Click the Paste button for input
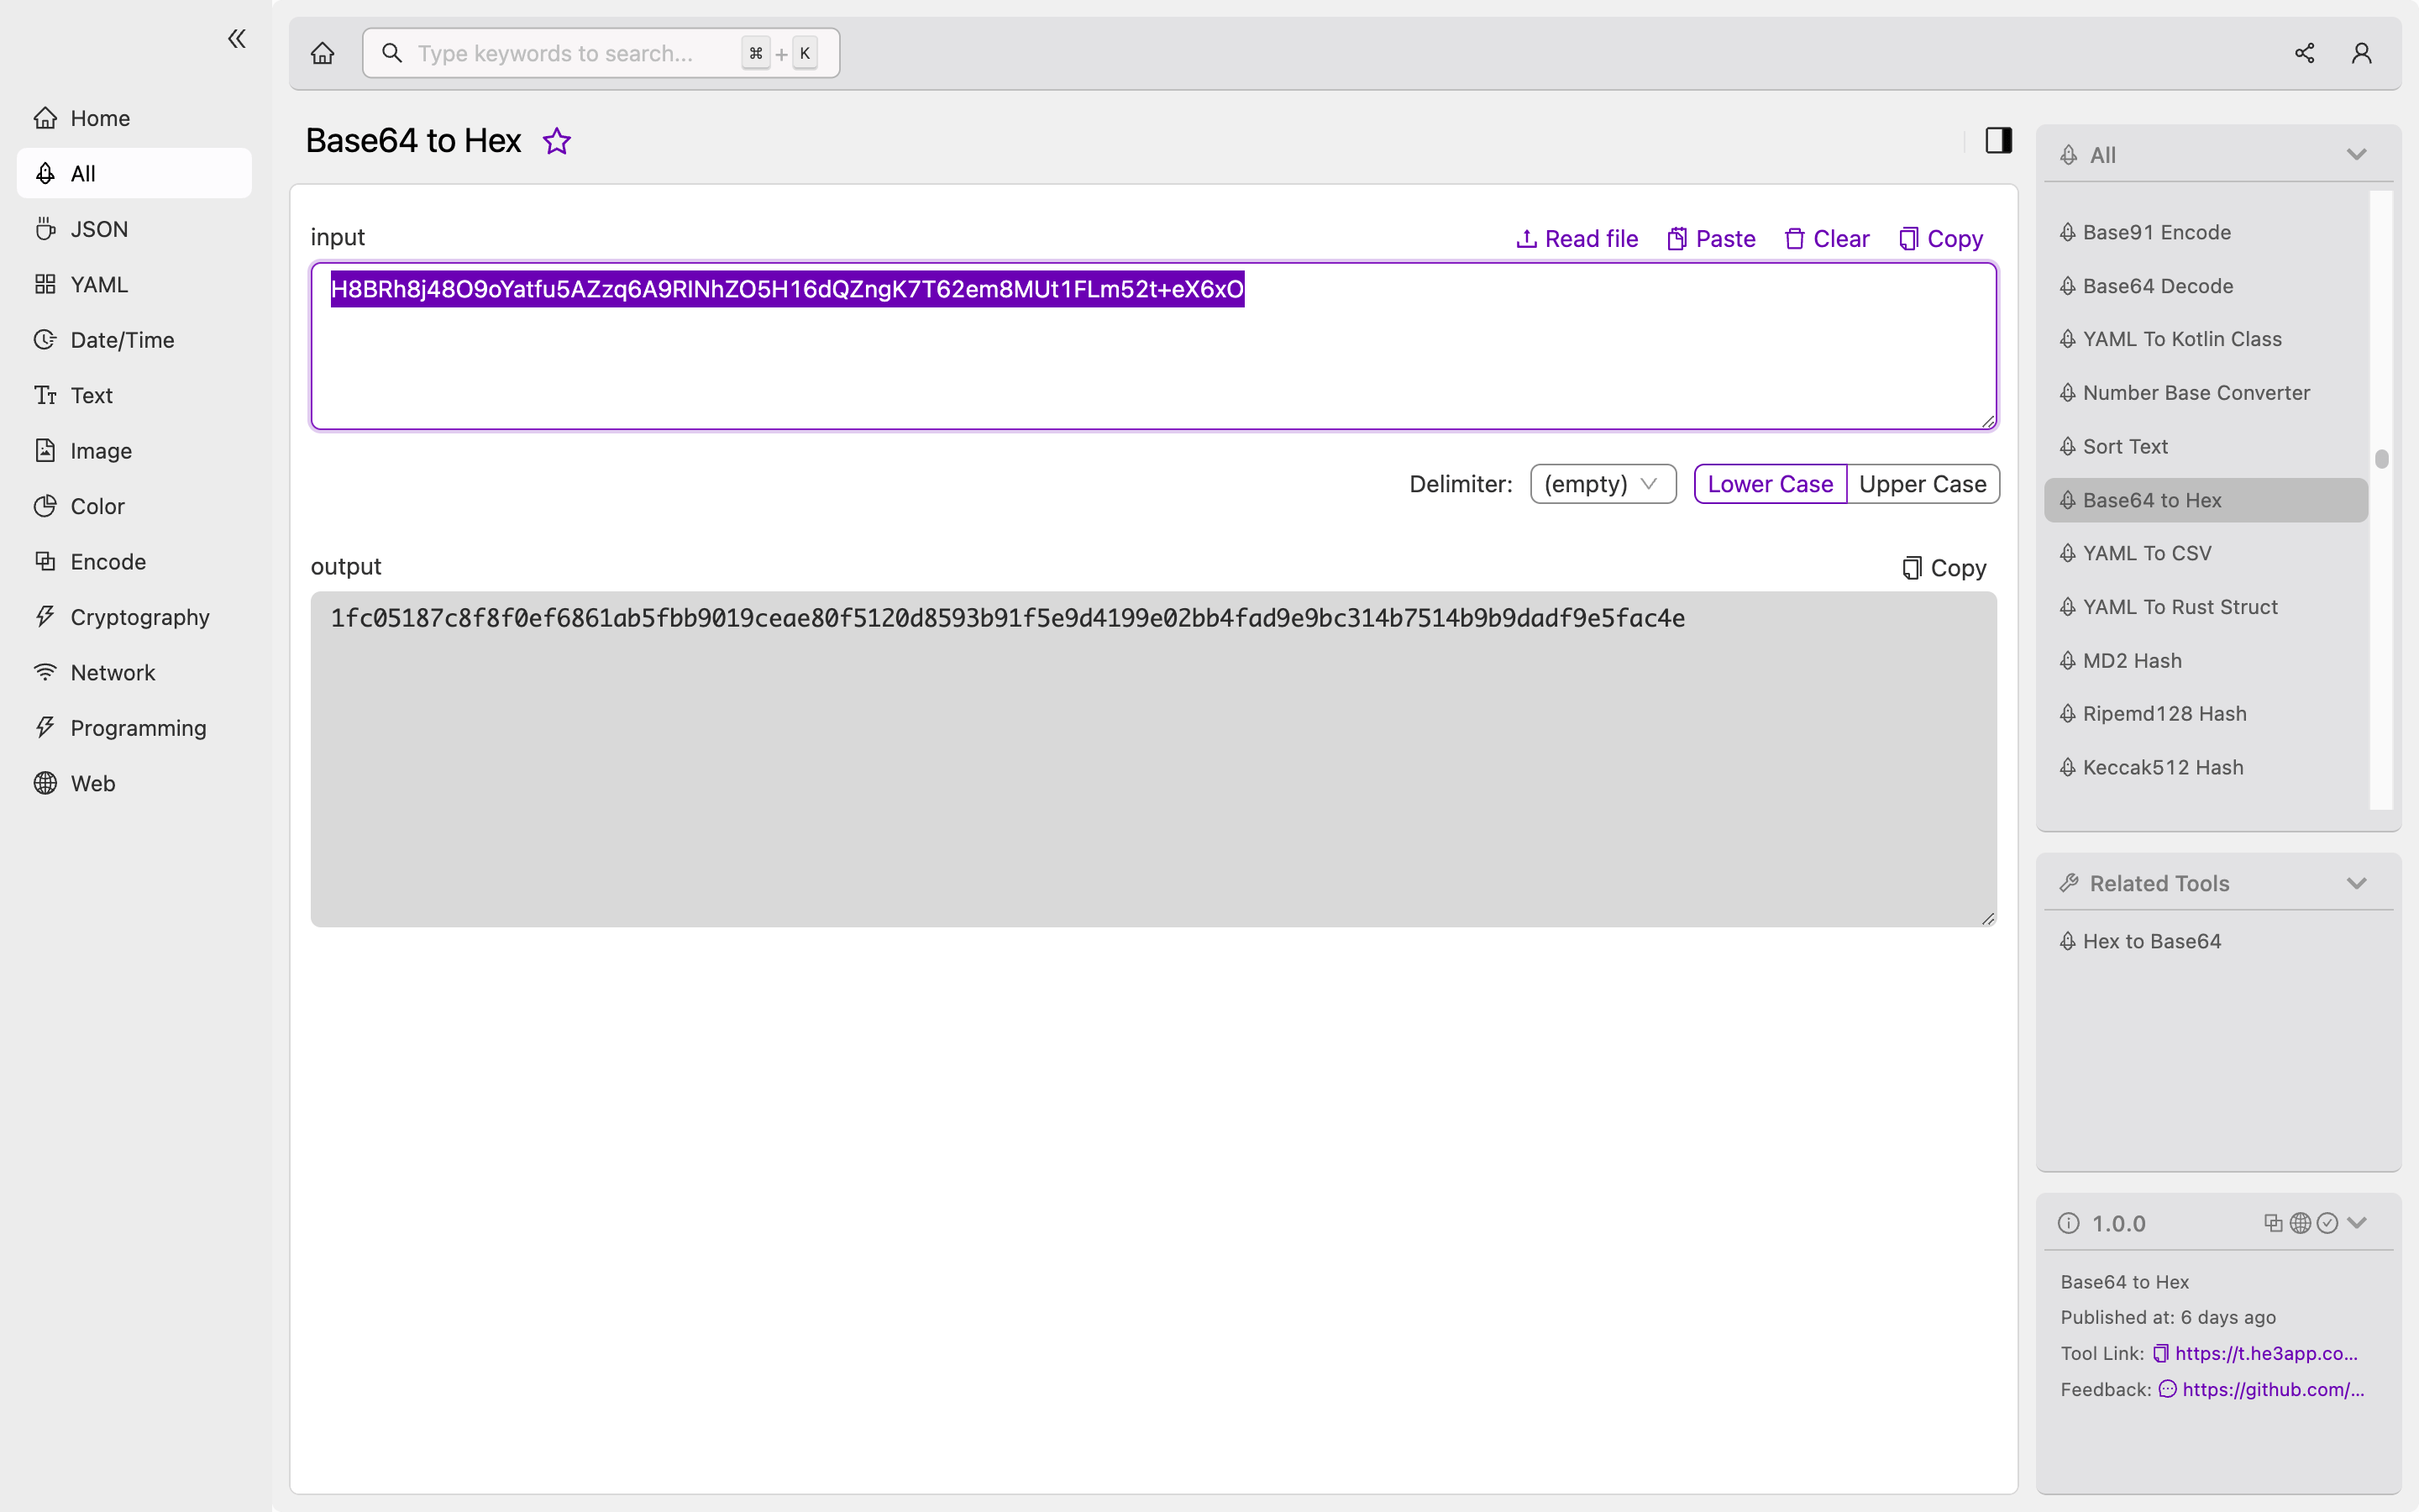 pos(1708,239)
